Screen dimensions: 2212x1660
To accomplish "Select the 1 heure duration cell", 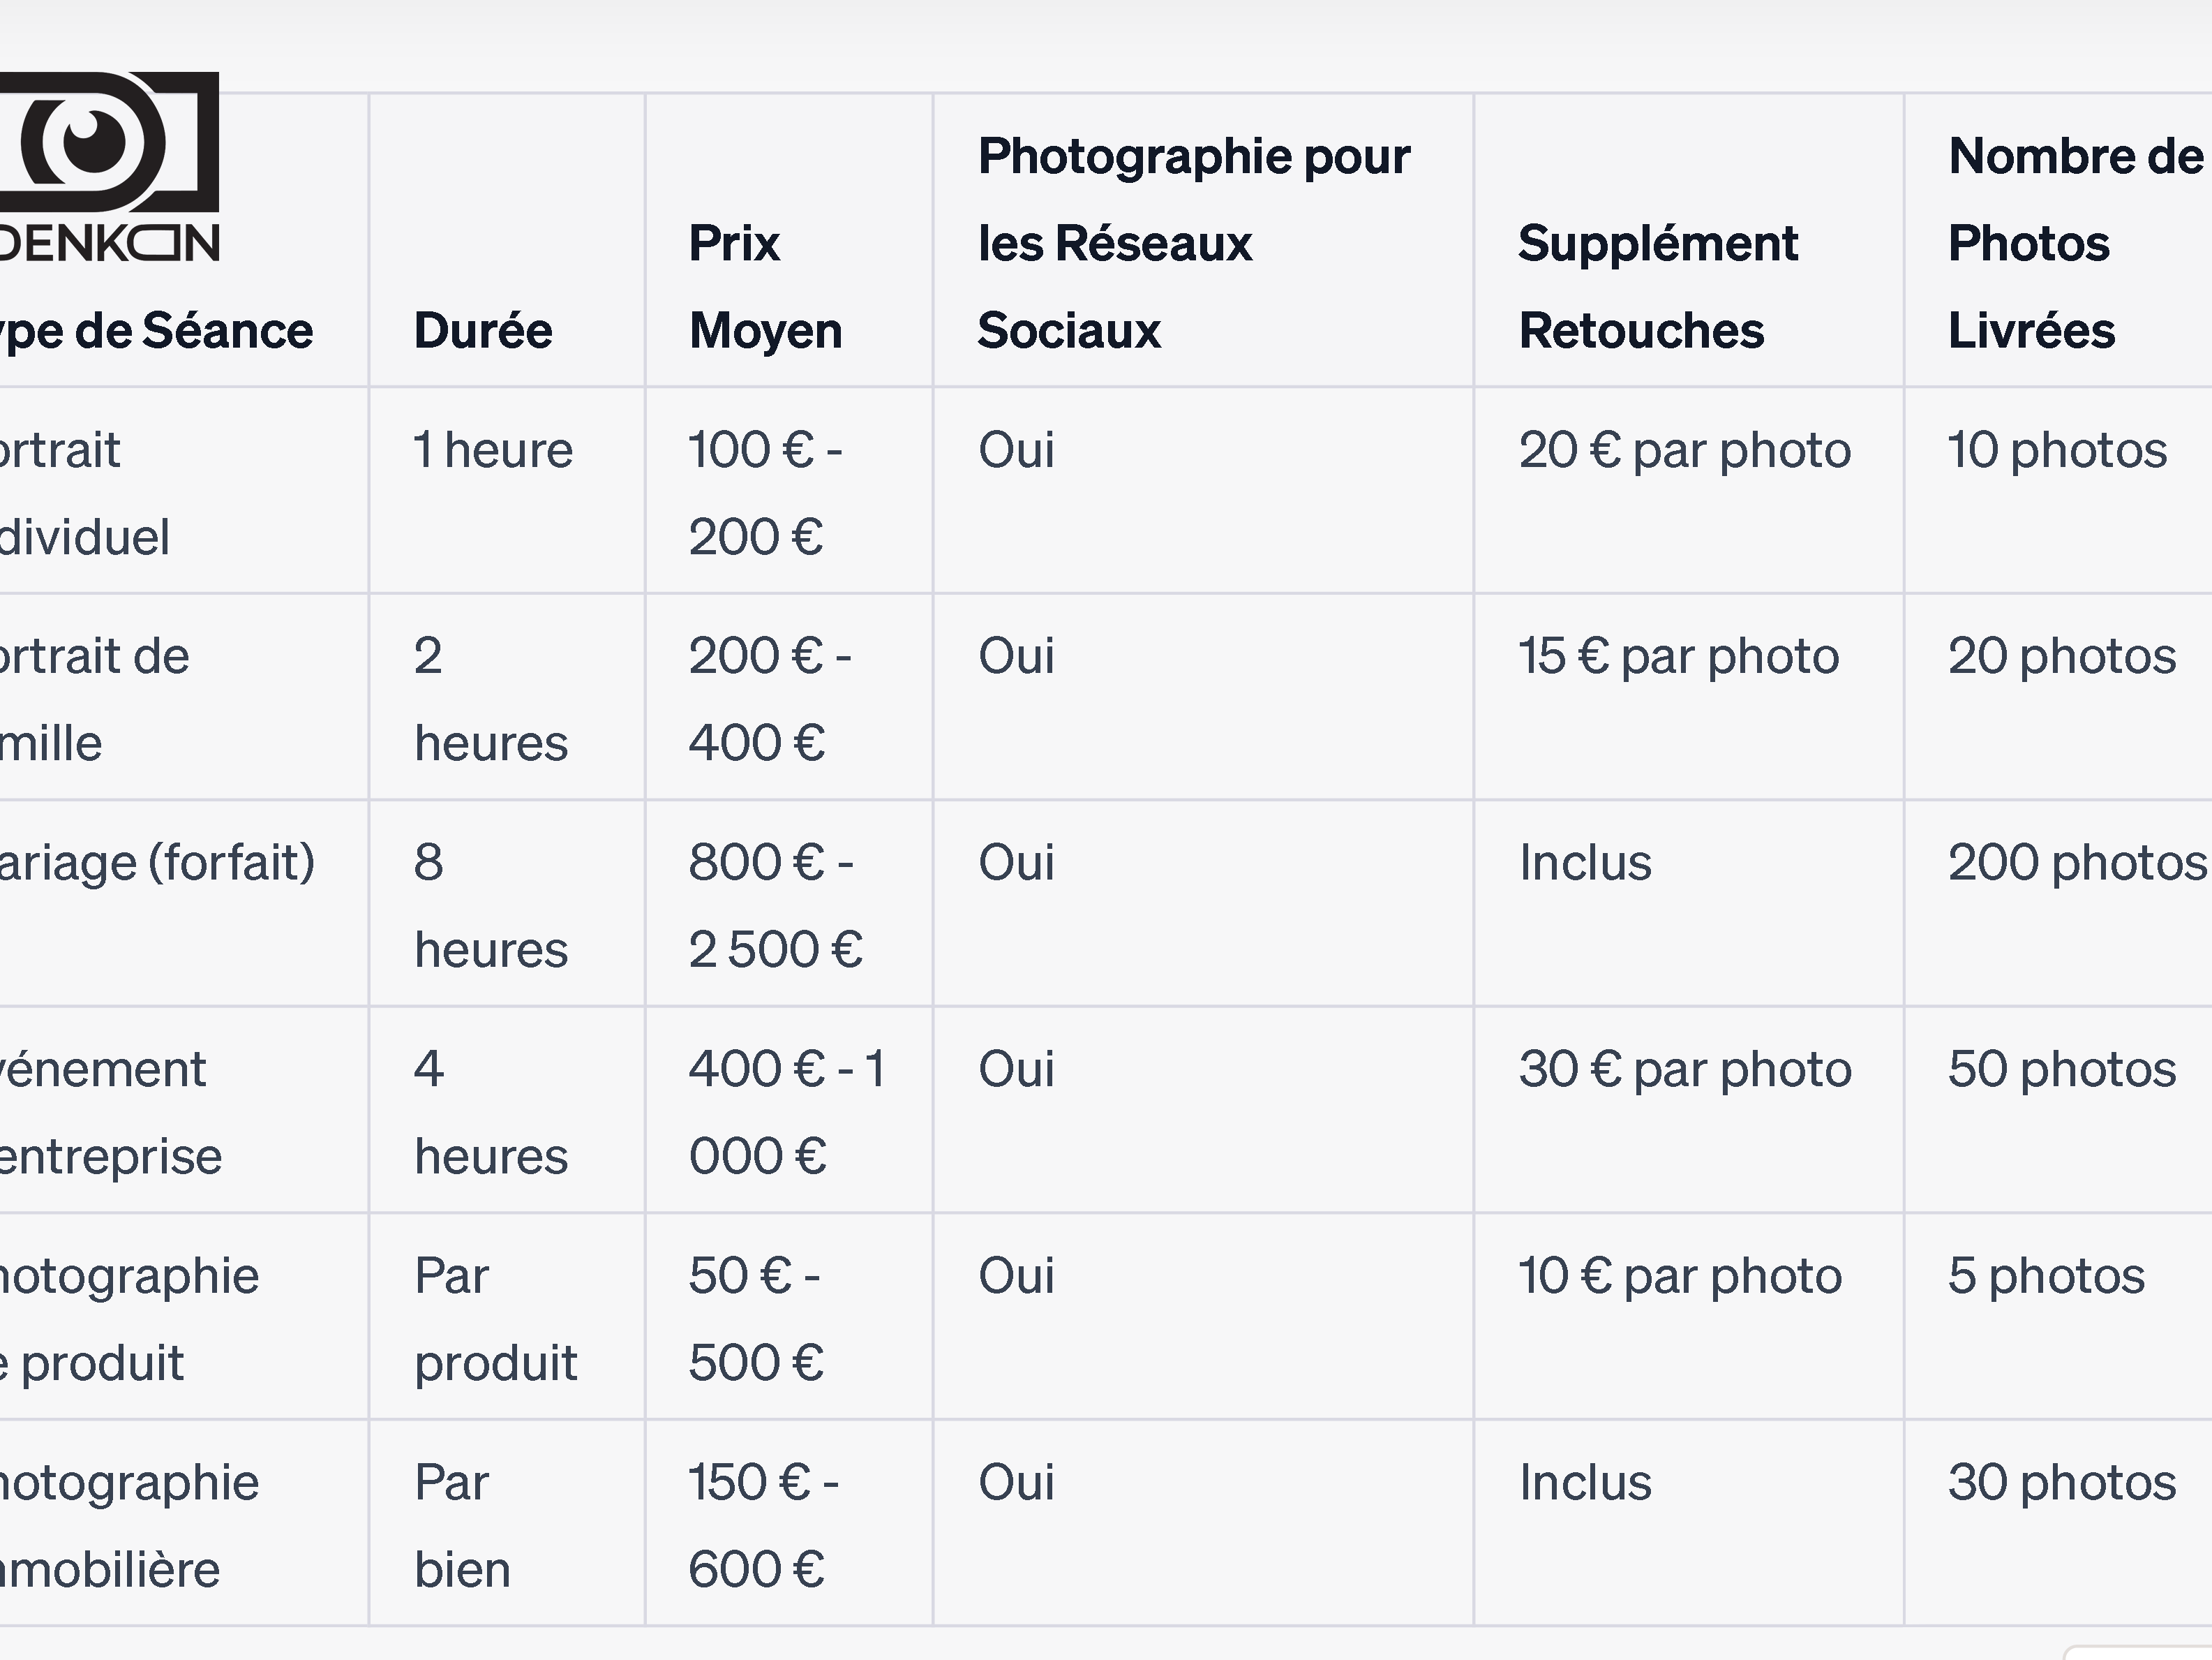I will point(493,450).
